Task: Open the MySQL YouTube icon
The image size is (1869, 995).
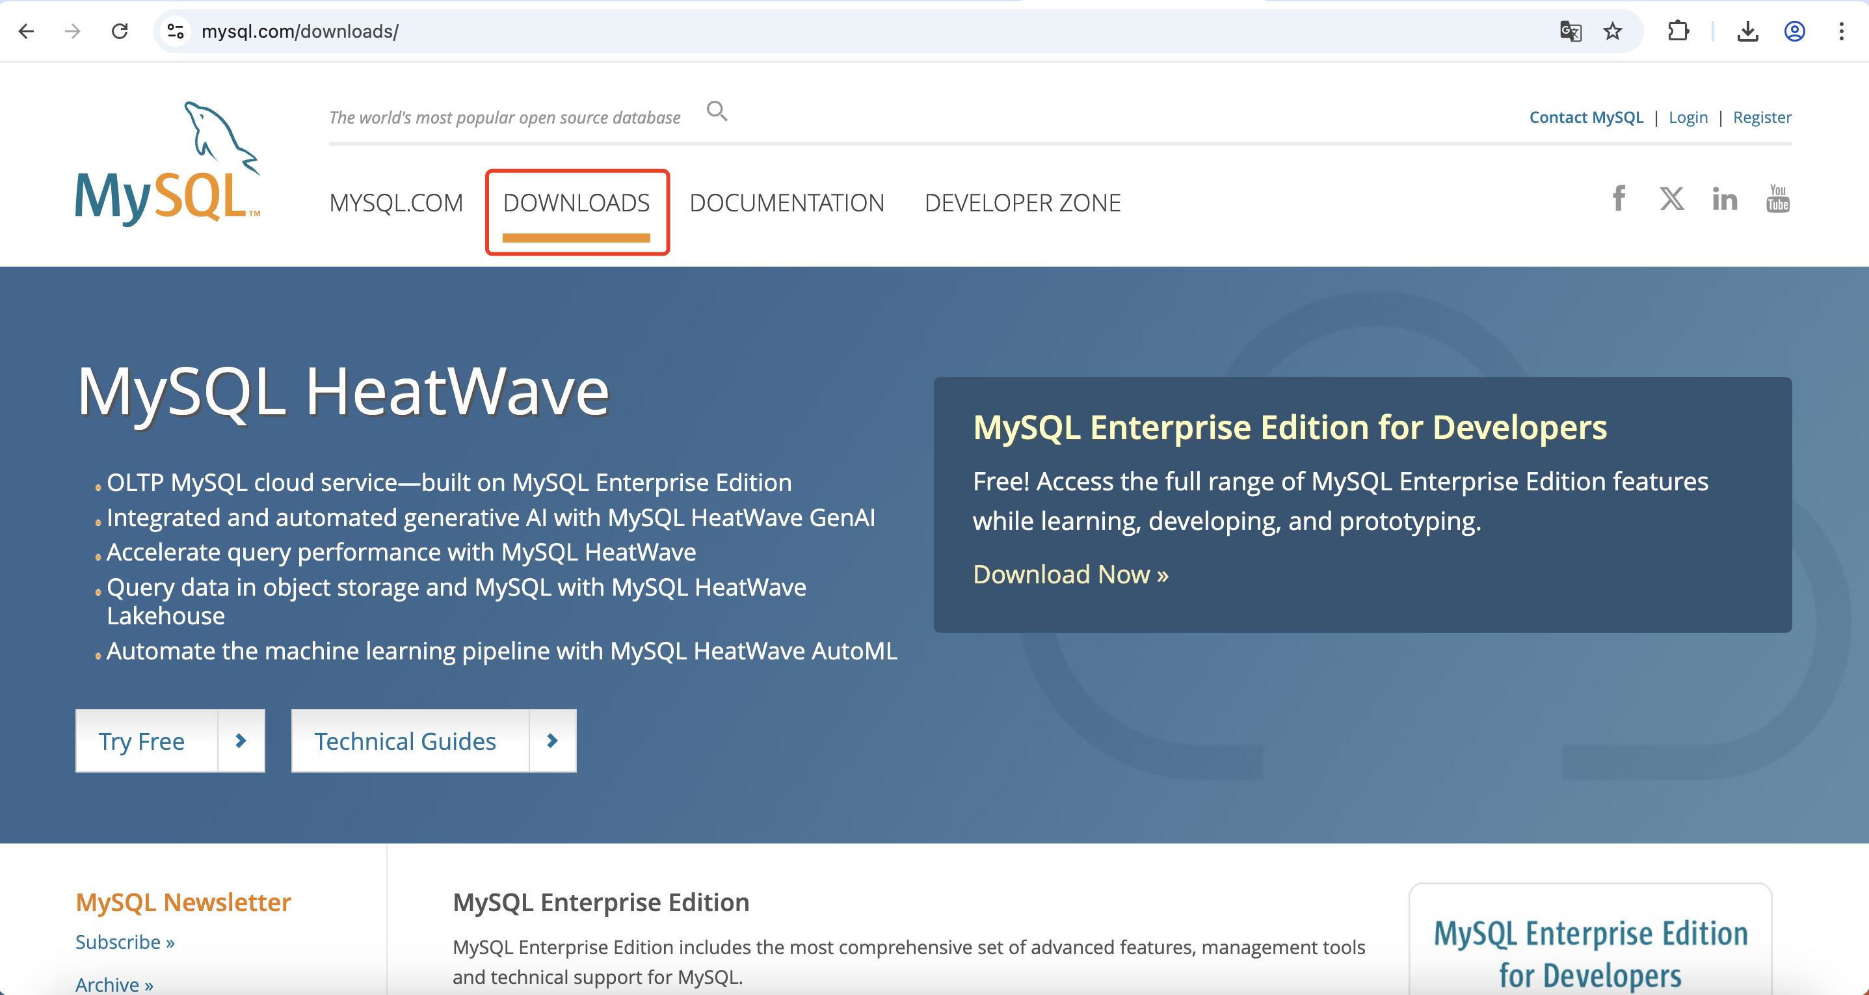Action: coord(1779,198)
